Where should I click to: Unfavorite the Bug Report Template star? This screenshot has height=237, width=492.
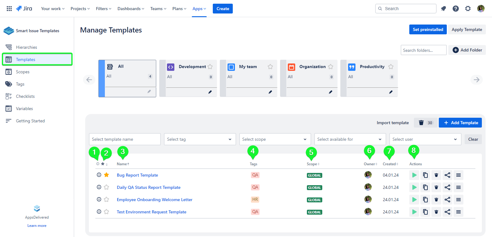(106, 175)
